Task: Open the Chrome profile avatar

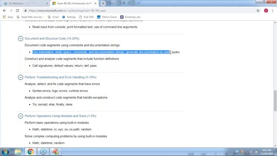Action: [x=266, y=10]
